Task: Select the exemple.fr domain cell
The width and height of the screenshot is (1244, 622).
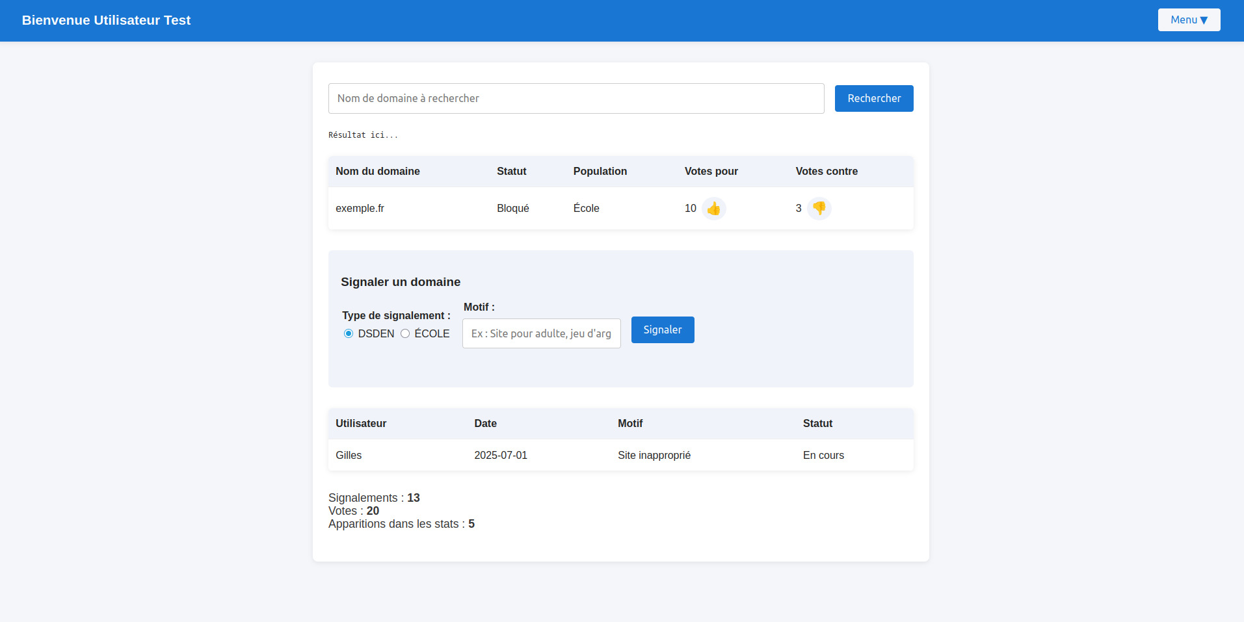Action: (360, 209)
